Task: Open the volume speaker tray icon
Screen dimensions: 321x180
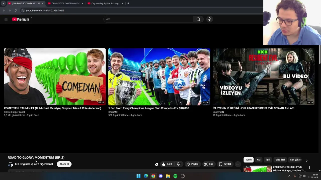Action: point(304,176)
